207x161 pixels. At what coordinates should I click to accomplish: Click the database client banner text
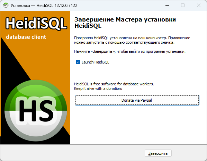[26, 37]
